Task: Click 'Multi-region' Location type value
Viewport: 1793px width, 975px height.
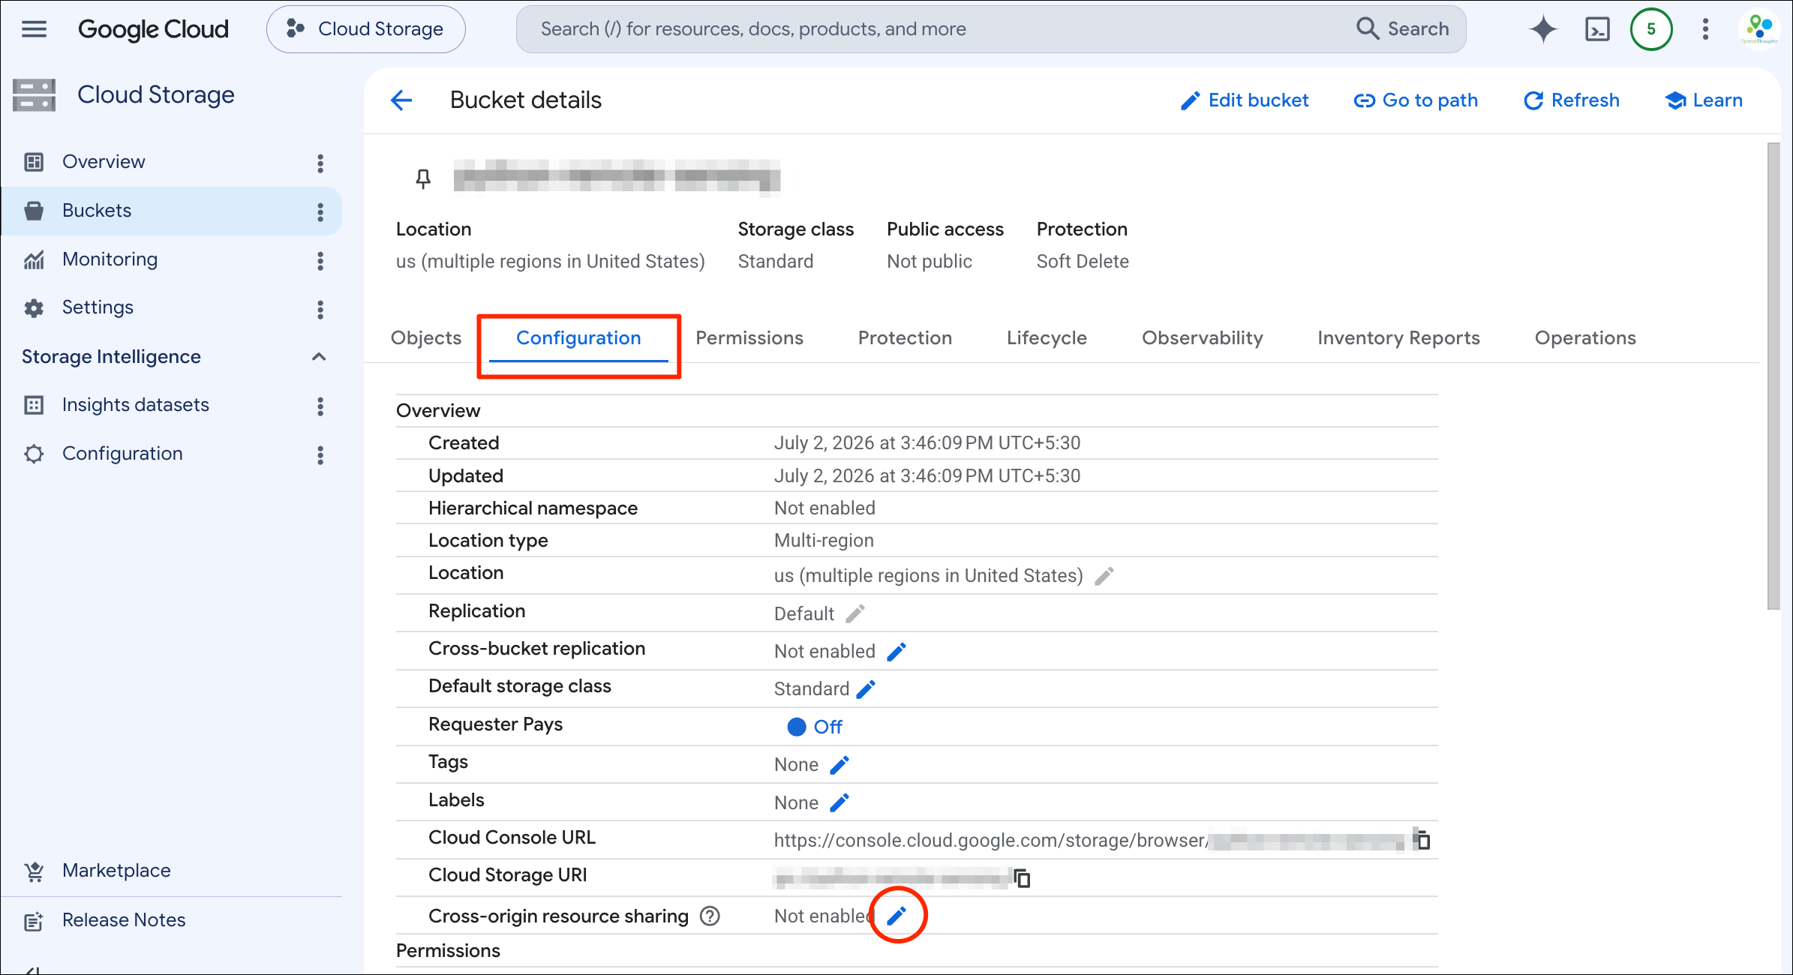Action: (824, 541)
